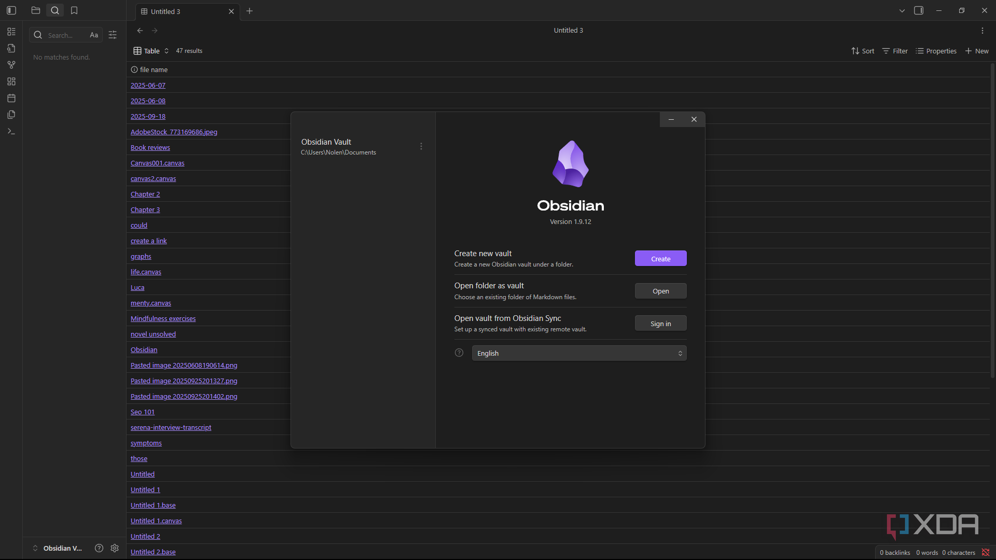
Task: Open help icon at sidebar bottom
Action: pos(99,548)
